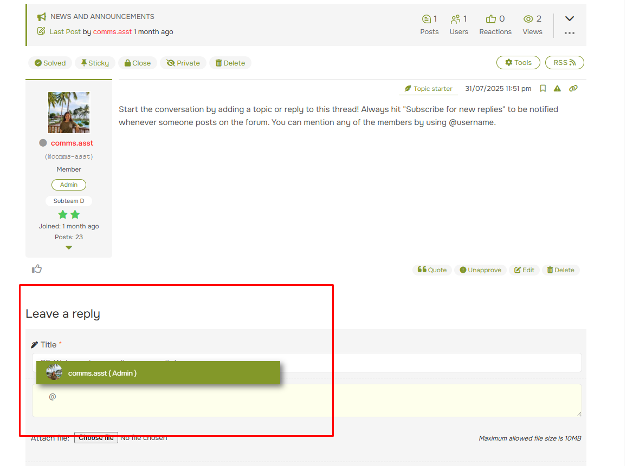Click the report warning triangle icon
Screen dimensions: 633x466
click(x=557, y=89)
